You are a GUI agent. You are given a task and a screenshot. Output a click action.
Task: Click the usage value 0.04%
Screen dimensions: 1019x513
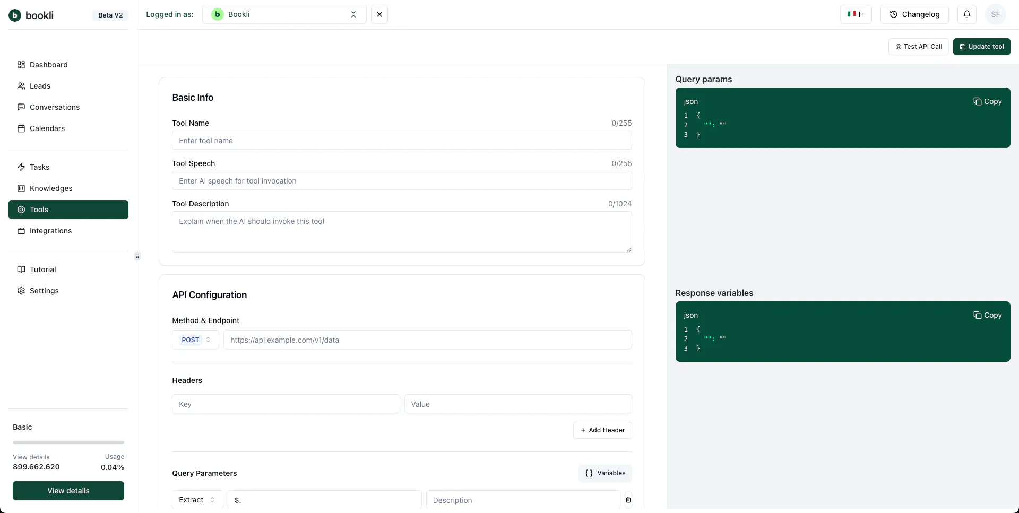point(113,467)
